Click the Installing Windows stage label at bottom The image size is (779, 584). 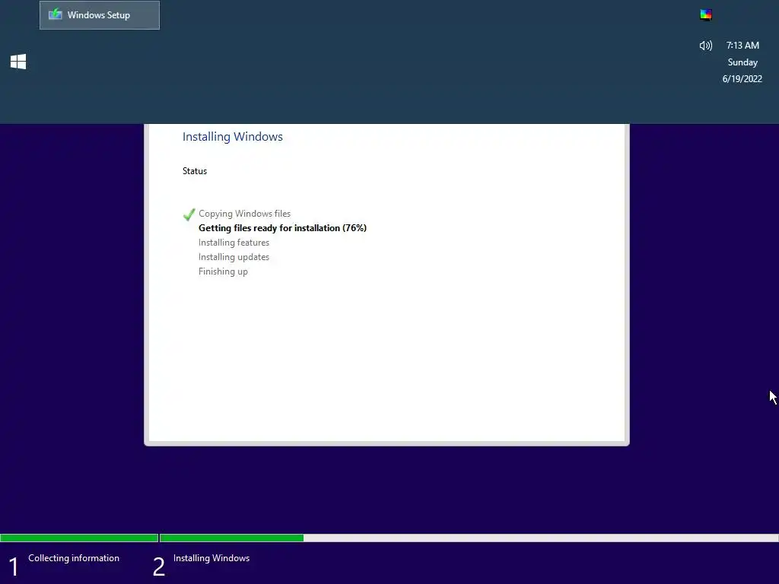[211, 557]
